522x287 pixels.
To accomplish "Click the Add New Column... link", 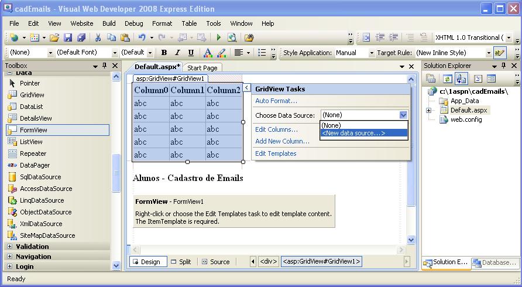I will (282, 141).
